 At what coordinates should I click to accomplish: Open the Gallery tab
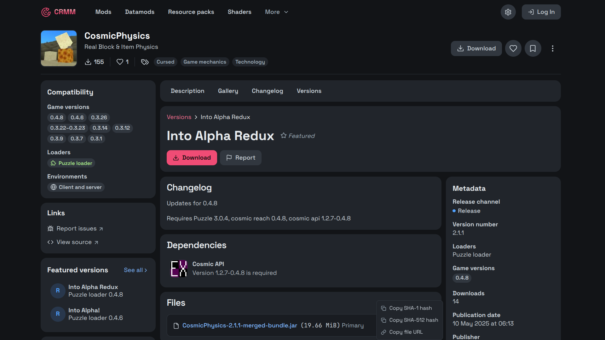(x=228, y=91)
